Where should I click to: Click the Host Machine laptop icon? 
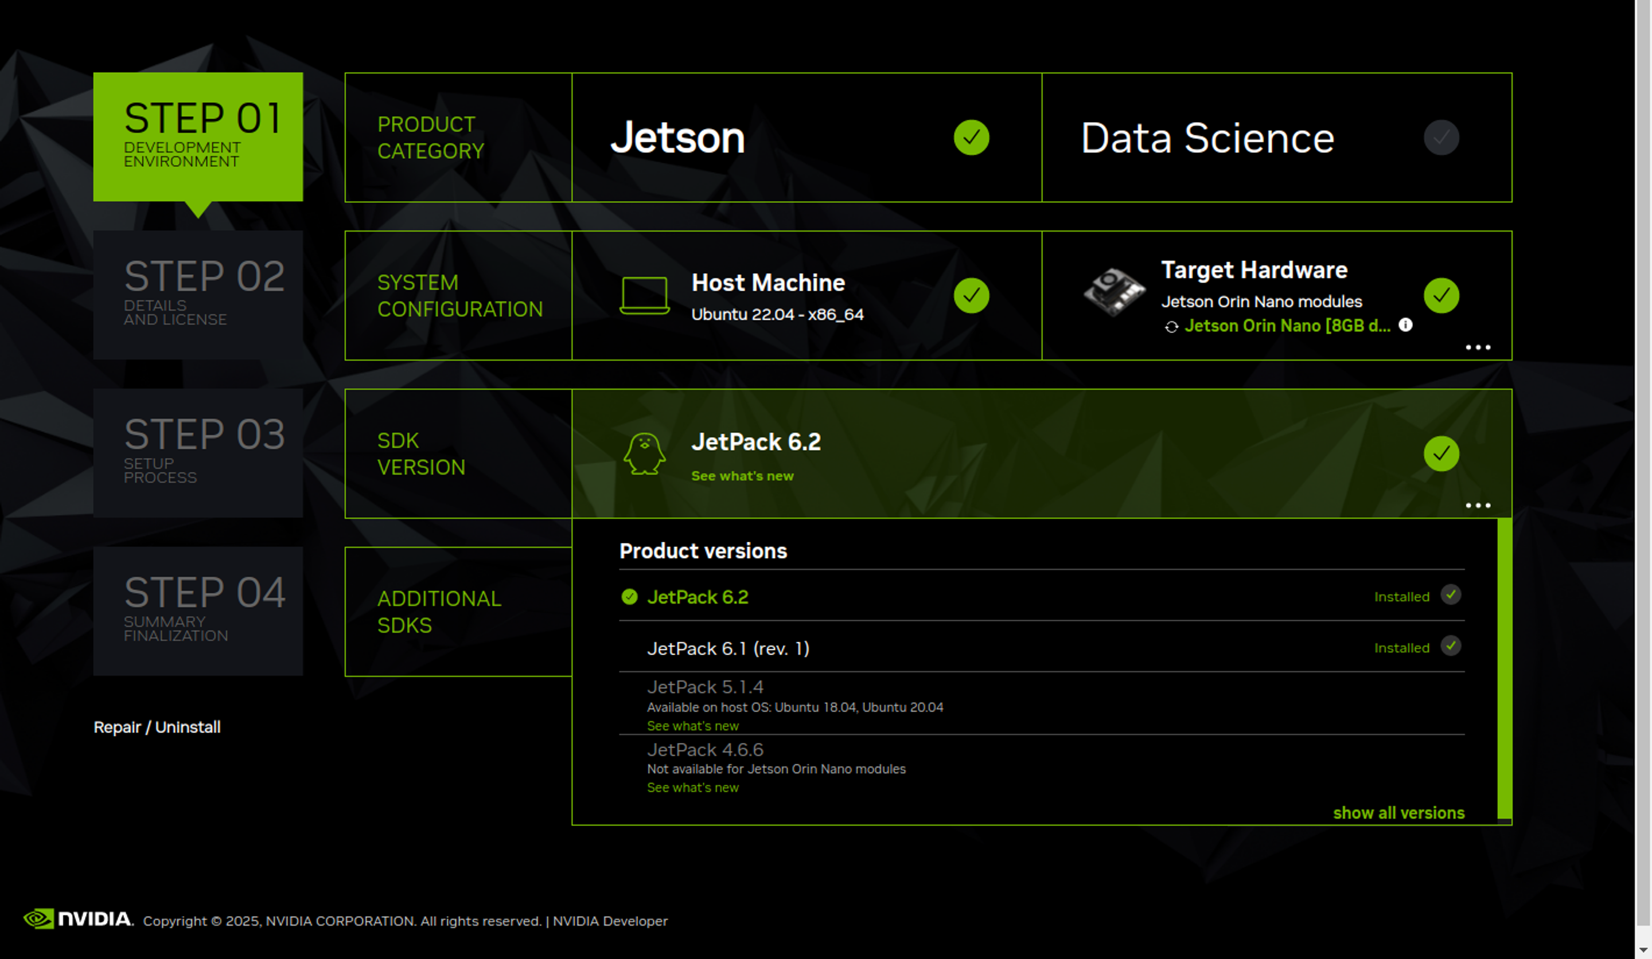(644, 295)
